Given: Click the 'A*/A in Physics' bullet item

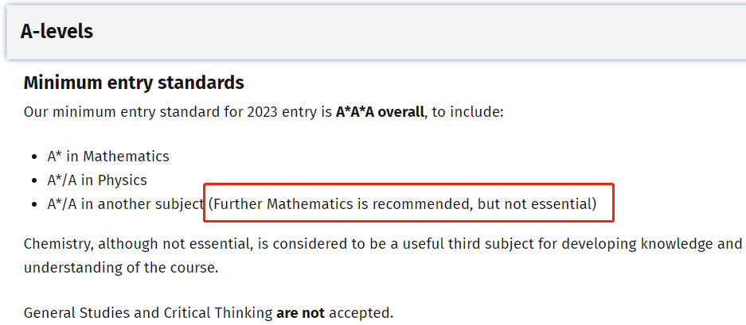Looking at the screenshot, I should [97, 180].
